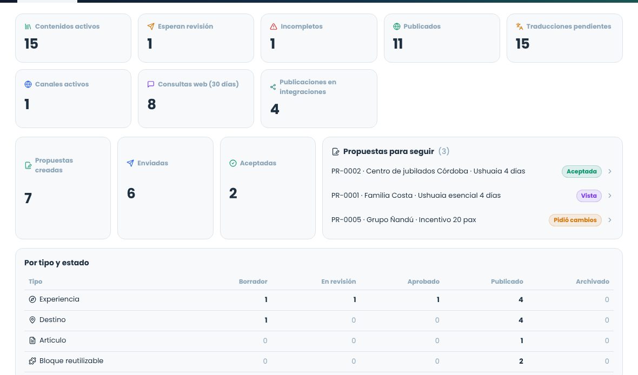638x375 pixels.
Task: Click the Experiencia row label
Action: 59,299
